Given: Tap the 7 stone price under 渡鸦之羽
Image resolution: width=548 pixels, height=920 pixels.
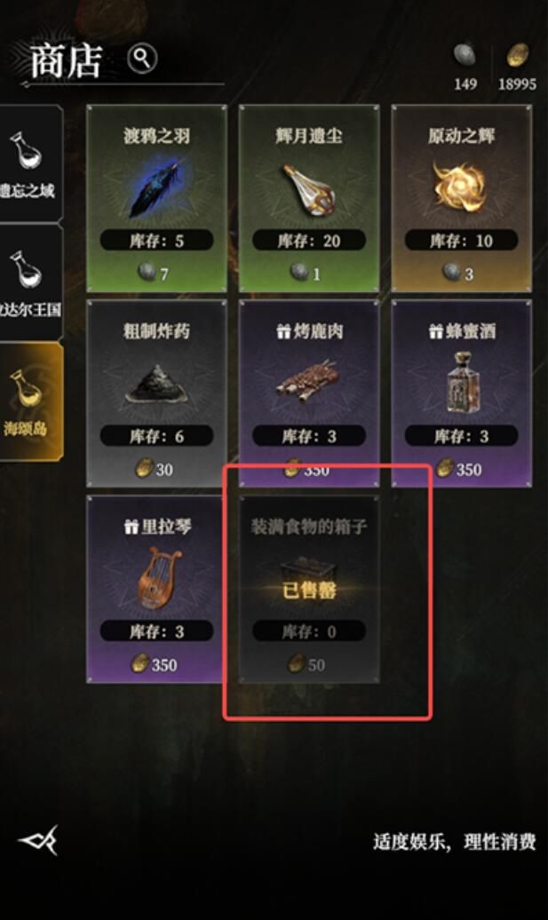Looking at the screenshot, I should click(153, 273).
